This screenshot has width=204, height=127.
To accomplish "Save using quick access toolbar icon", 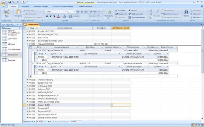I will pos(10,2).
